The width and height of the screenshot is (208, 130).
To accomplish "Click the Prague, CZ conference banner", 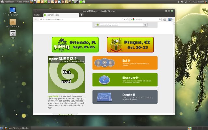I will click(130, 45).
